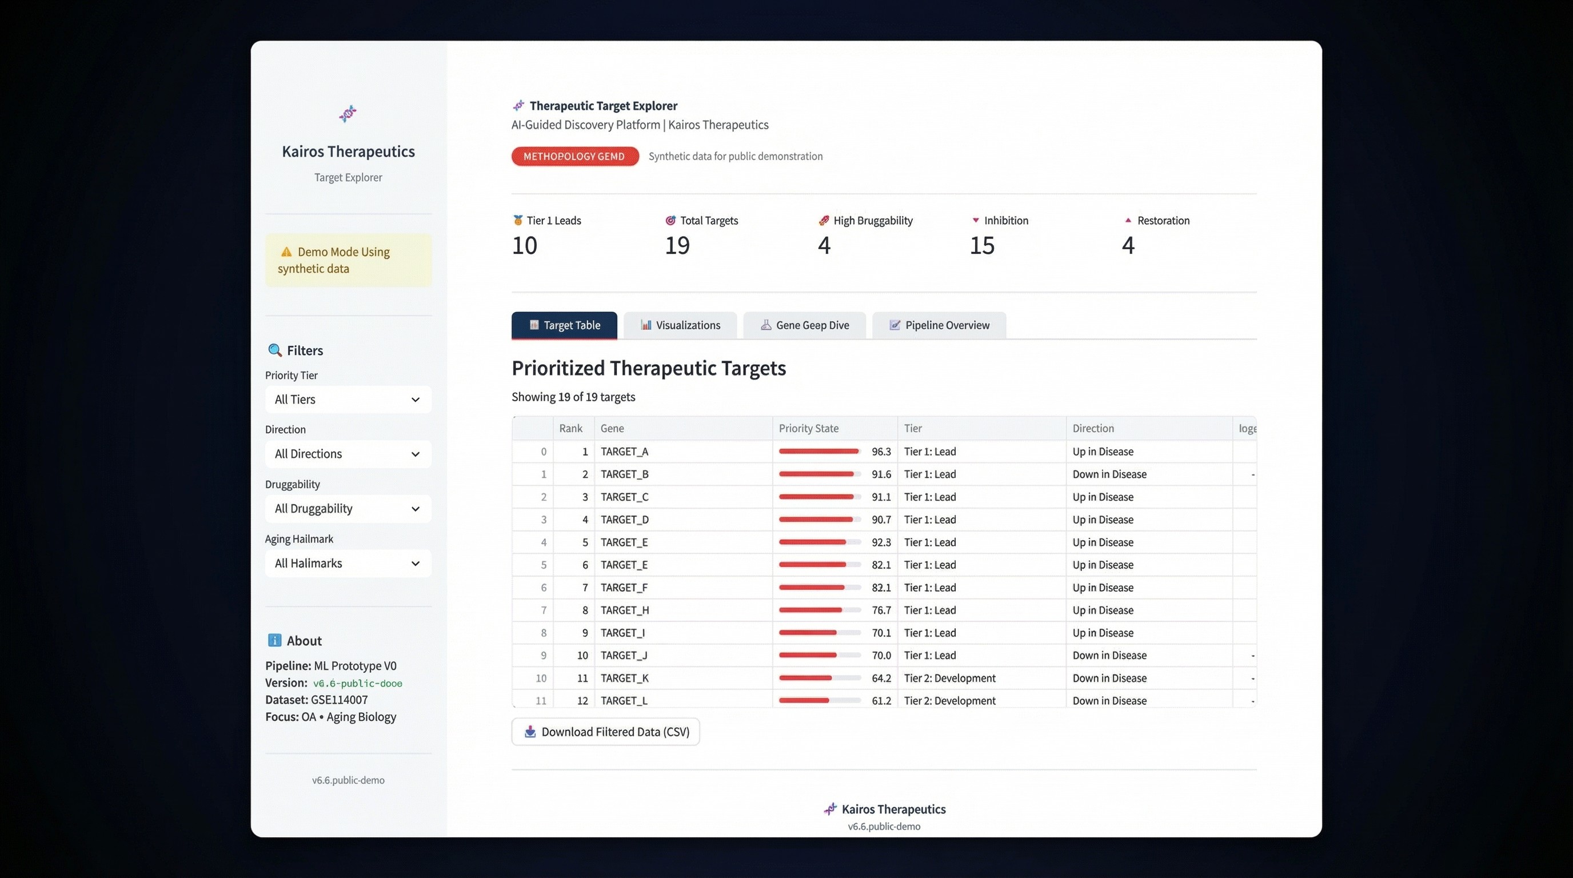Download Filtered Data as CSV

click(605, 732)
